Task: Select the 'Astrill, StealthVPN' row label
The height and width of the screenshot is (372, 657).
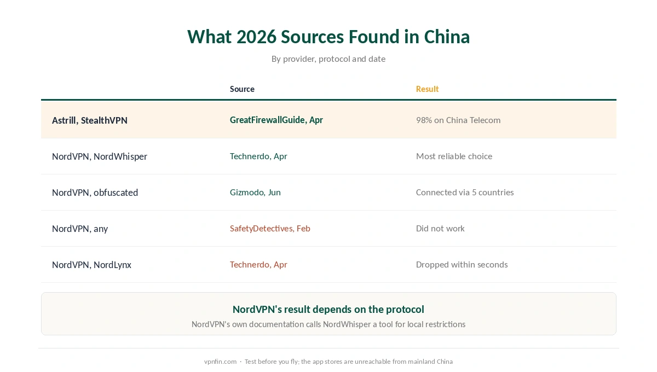Action: pyautogui.click(x=90, y=120)
